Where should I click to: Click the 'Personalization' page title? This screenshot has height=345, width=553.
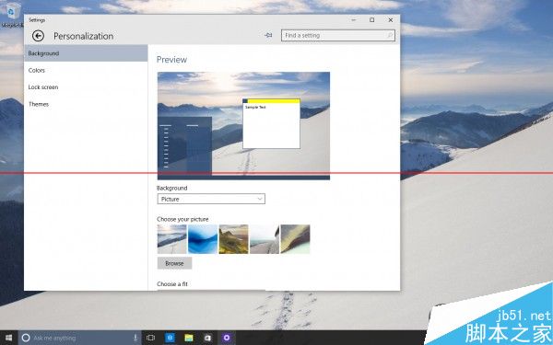tap(84, 36)
